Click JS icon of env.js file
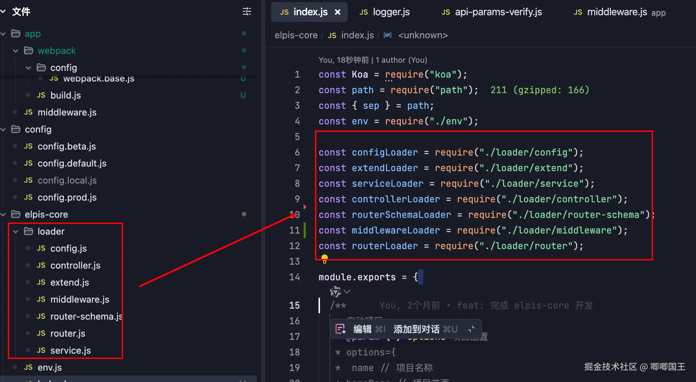Image resolution: width=696 pixels, height=382 pixels. 28,367
